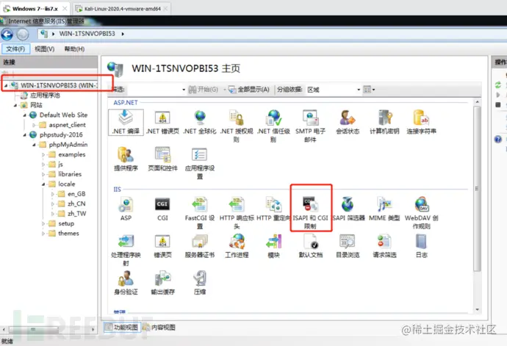This screenshot has width=507, height=346.
Task: Select WIN-1TSNVOPBI53 server node in tree
Action: (58, 85)
